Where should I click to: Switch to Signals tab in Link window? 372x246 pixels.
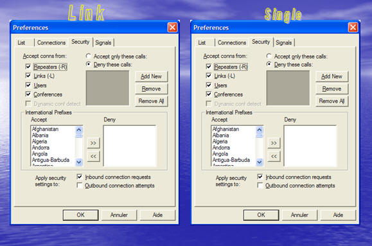pyautogui.click(x=103, y=42)
